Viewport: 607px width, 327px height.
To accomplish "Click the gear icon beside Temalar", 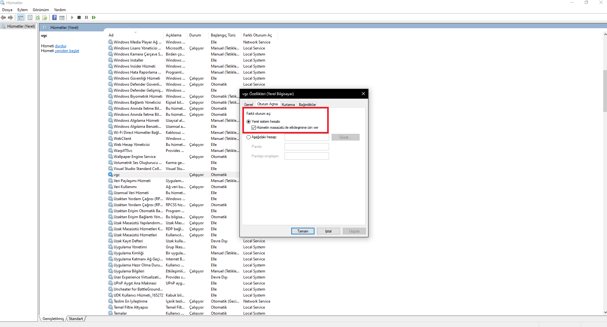I will pos(111,313).
